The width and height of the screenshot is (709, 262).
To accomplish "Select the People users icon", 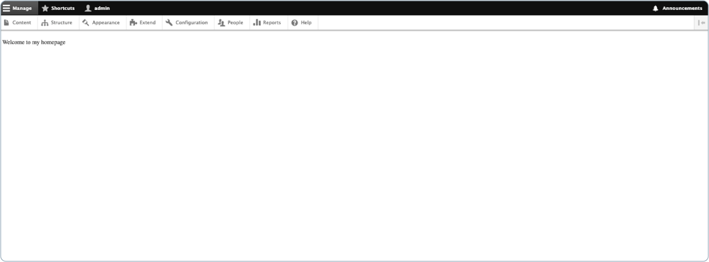I will pyautogui.click(x=221, y=23).
